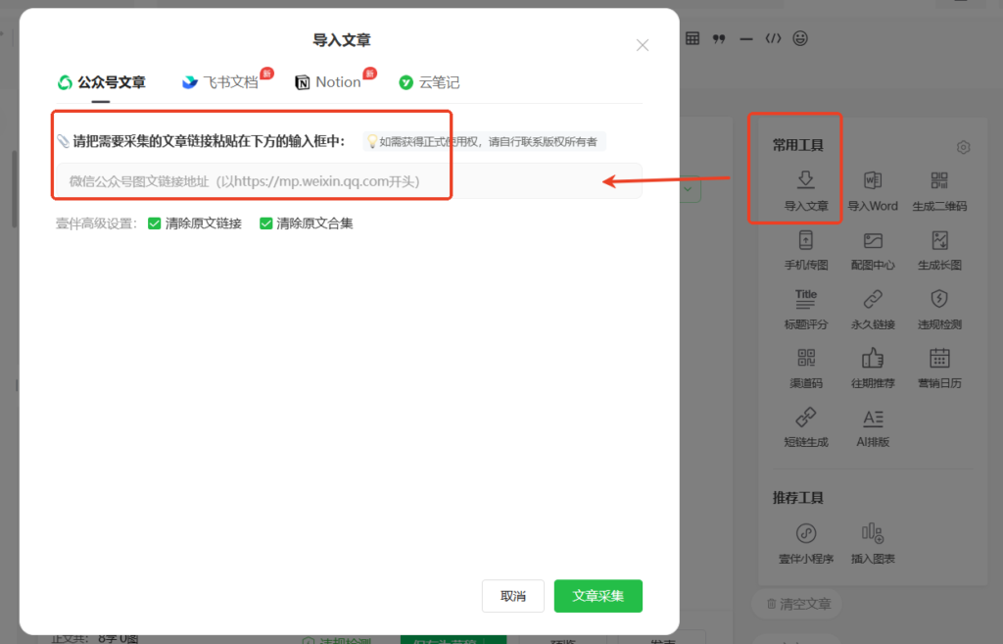
Task: Open the 导入文章 import article tool
Action: tap(805, 191)
